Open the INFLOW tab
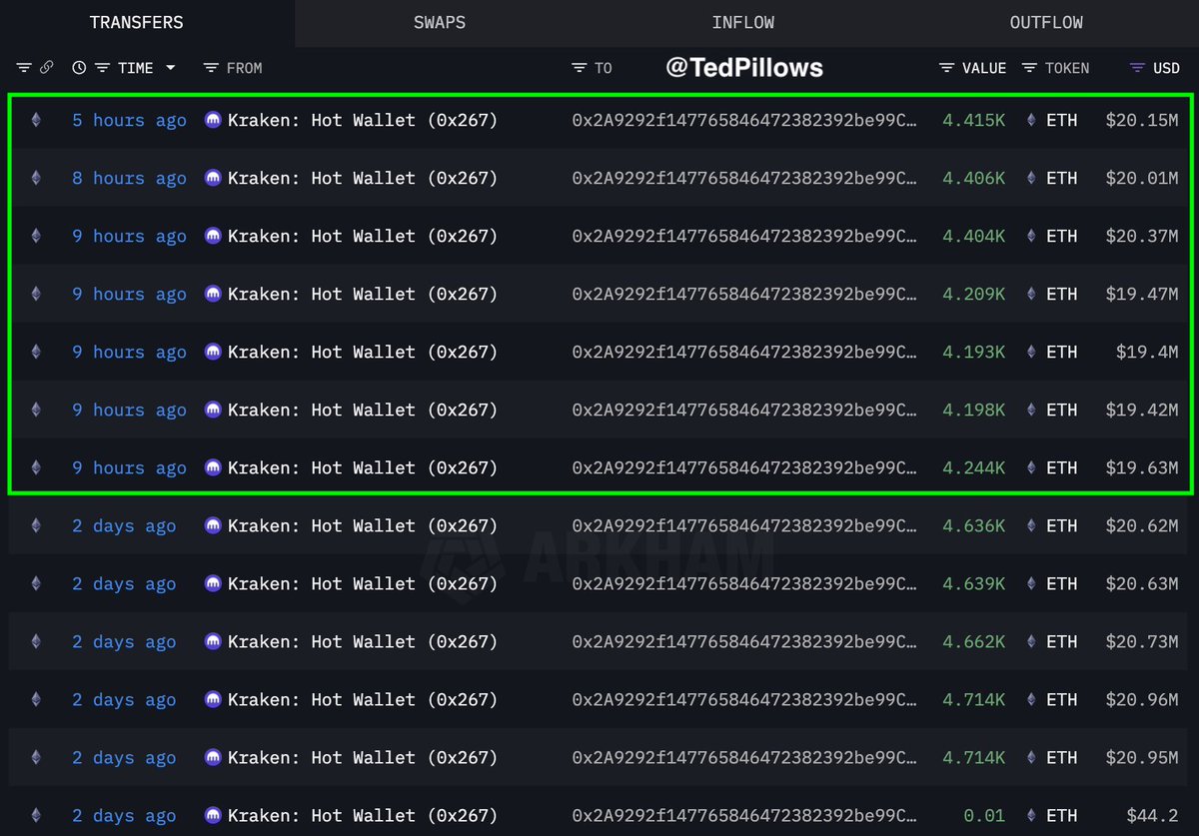 [743, 22]
